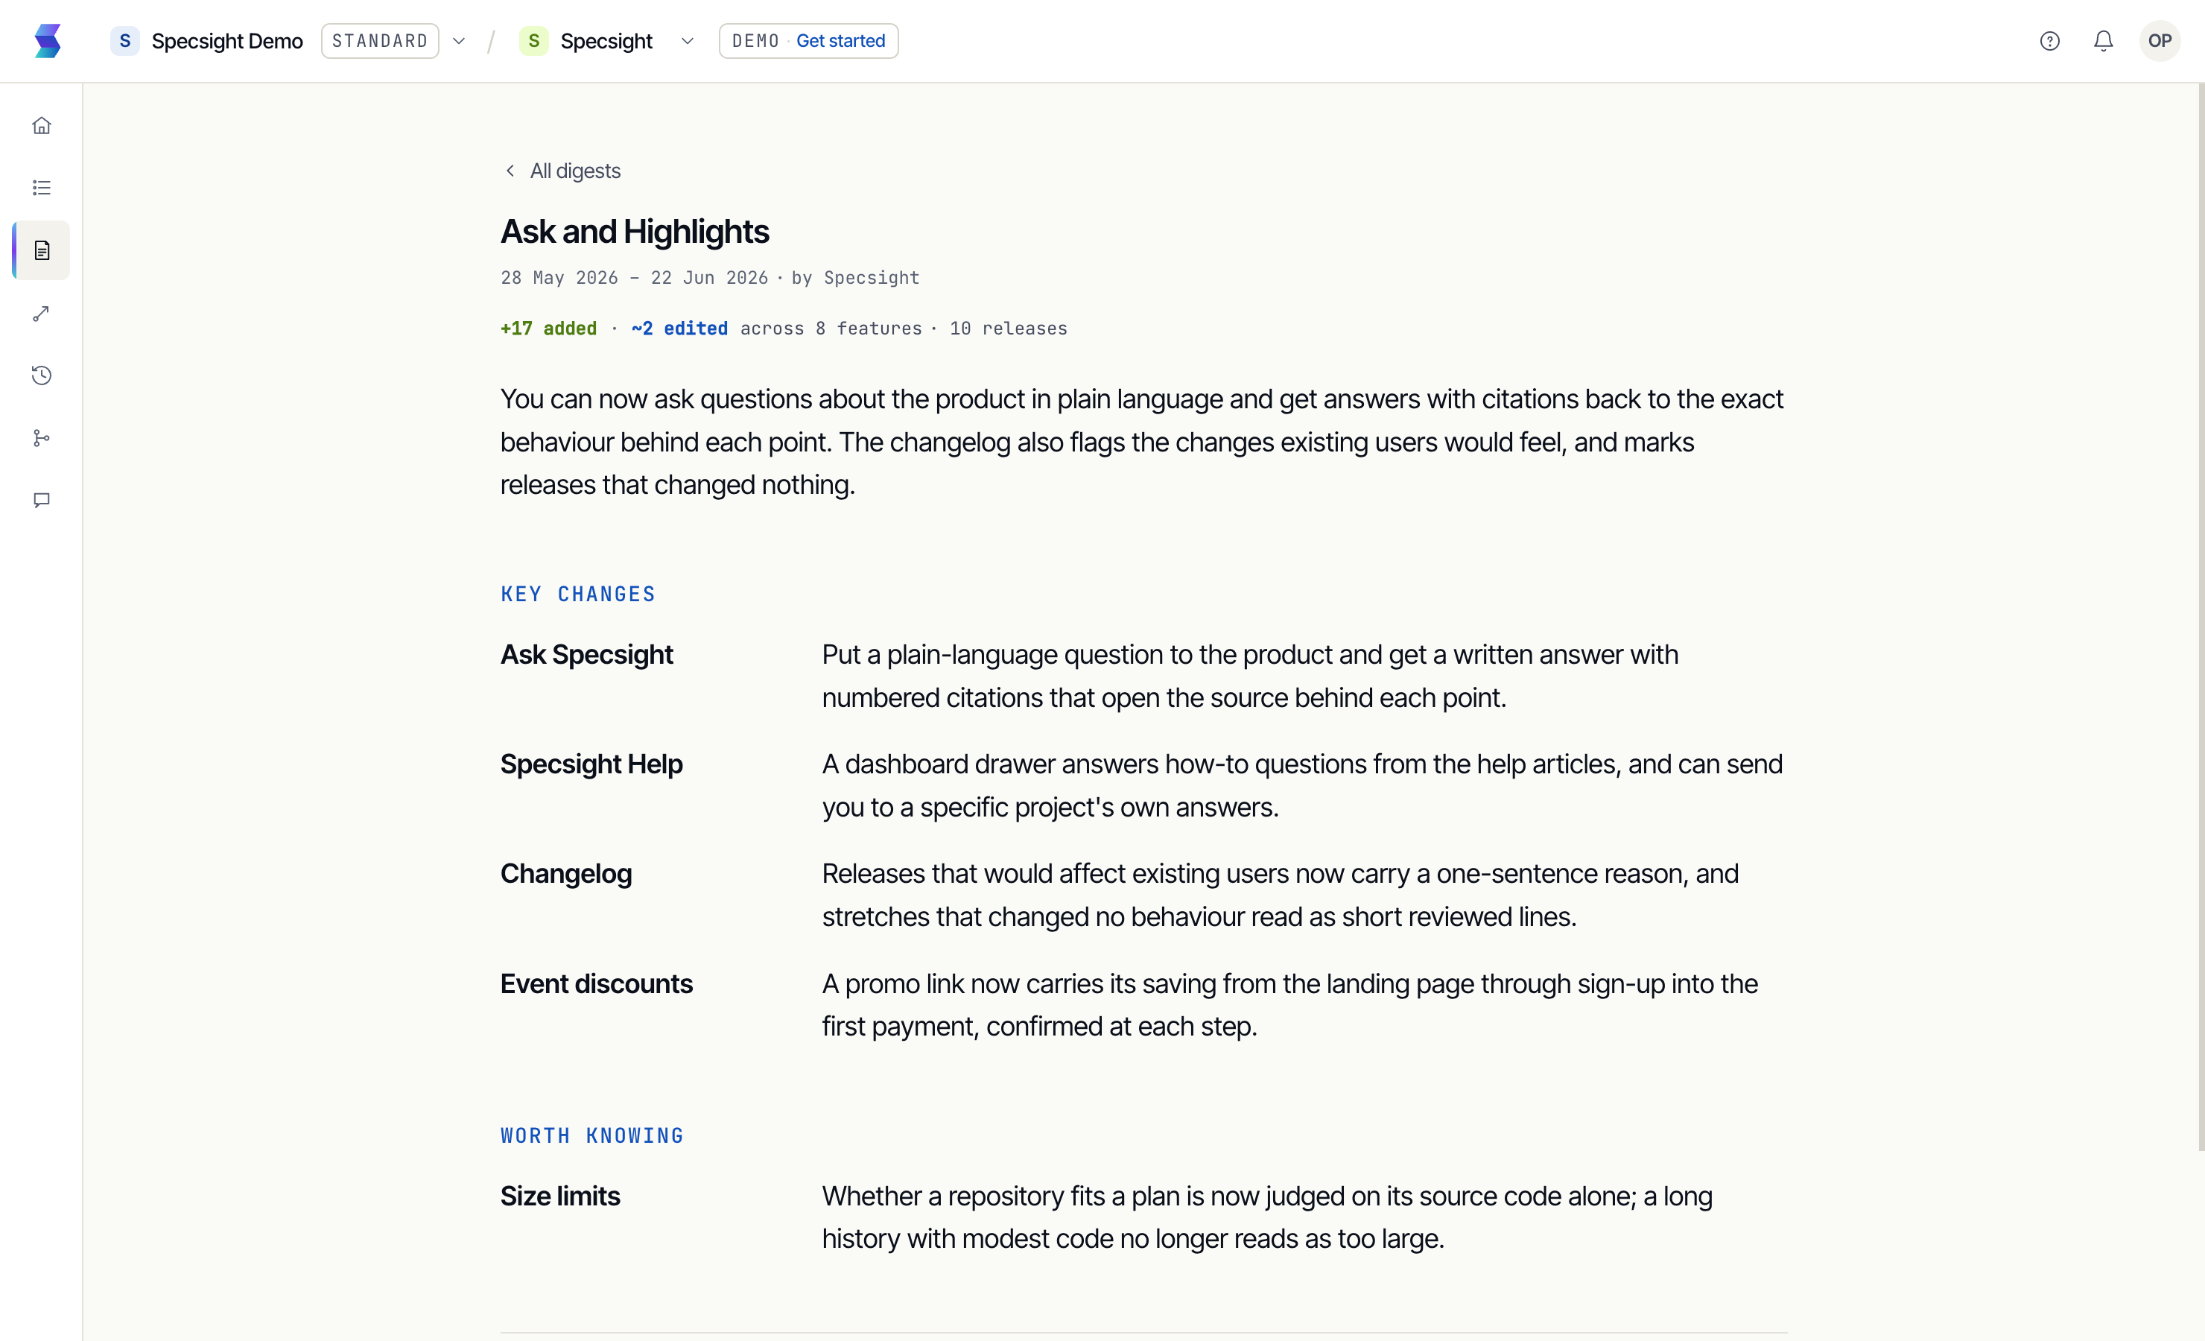The width and height of the screenshot is (2205, 1341).
Task: Open the OP user avatar menu
Action: [2160, 41]
